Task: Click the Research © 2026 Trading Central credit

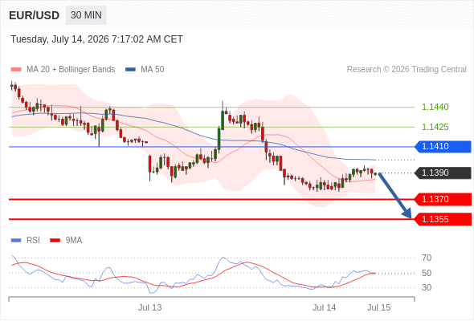Action: [407, 70]
